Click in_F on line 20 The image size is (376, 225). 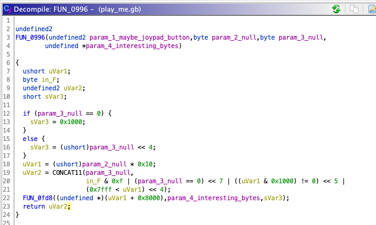tap(93, 181)
